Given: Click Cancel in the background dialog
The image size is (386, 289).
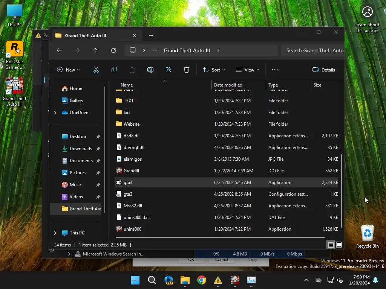Looking at the screenshot, I should (x=222, y=260).
